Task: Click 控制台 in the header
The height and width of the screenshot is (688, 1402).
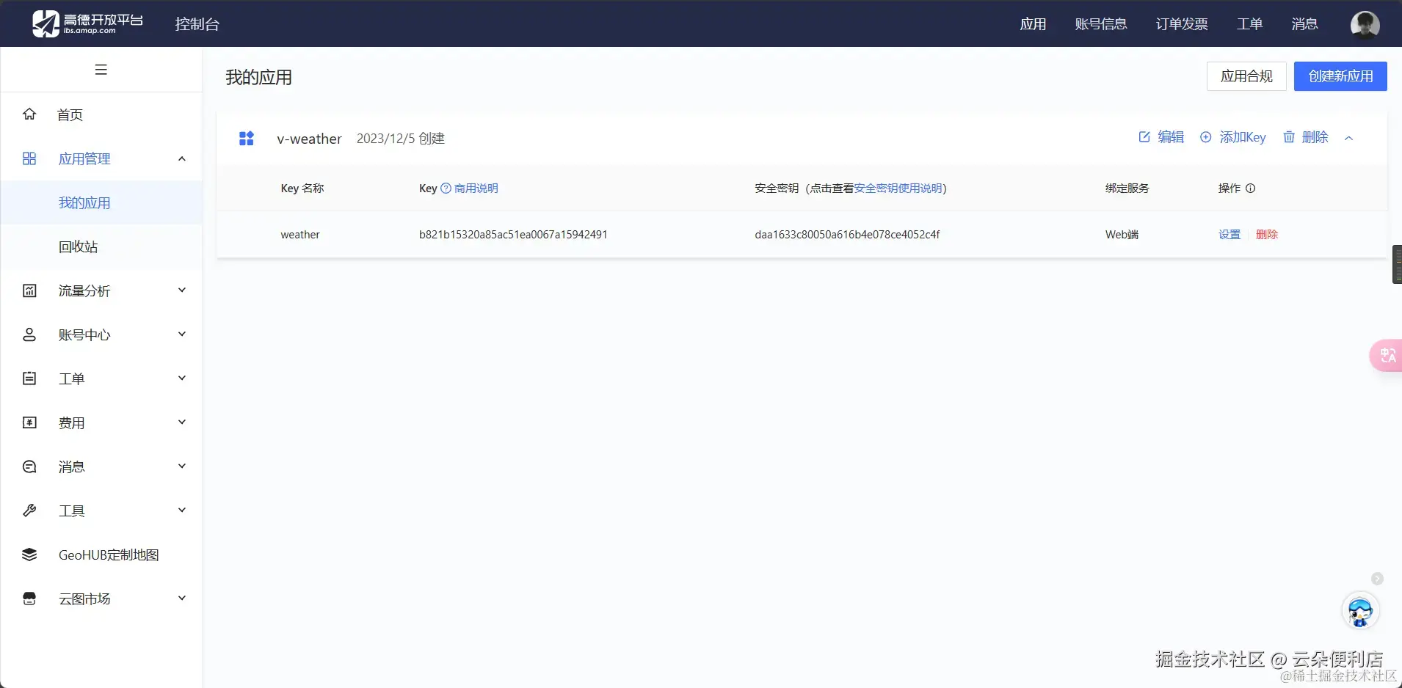Action: point(197,24)
